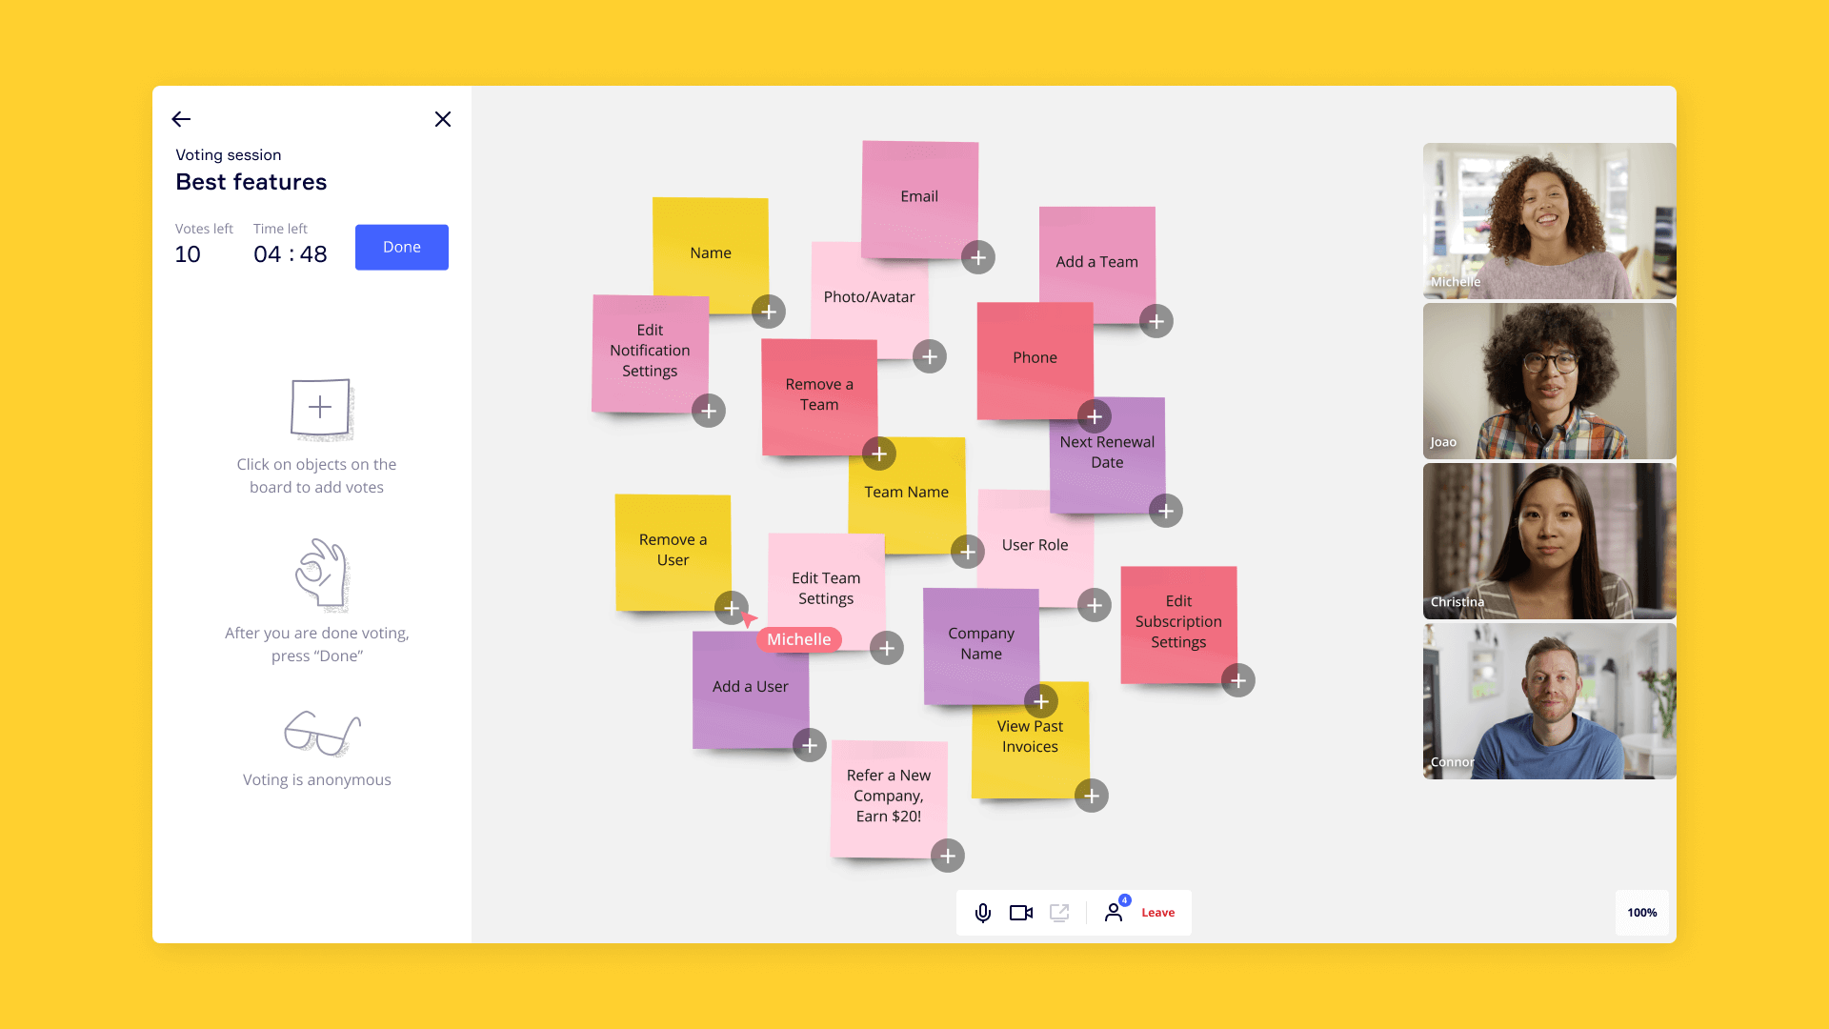
Task: Click the 100% zoom level indicator
Action: click(x=1642, y=912)
